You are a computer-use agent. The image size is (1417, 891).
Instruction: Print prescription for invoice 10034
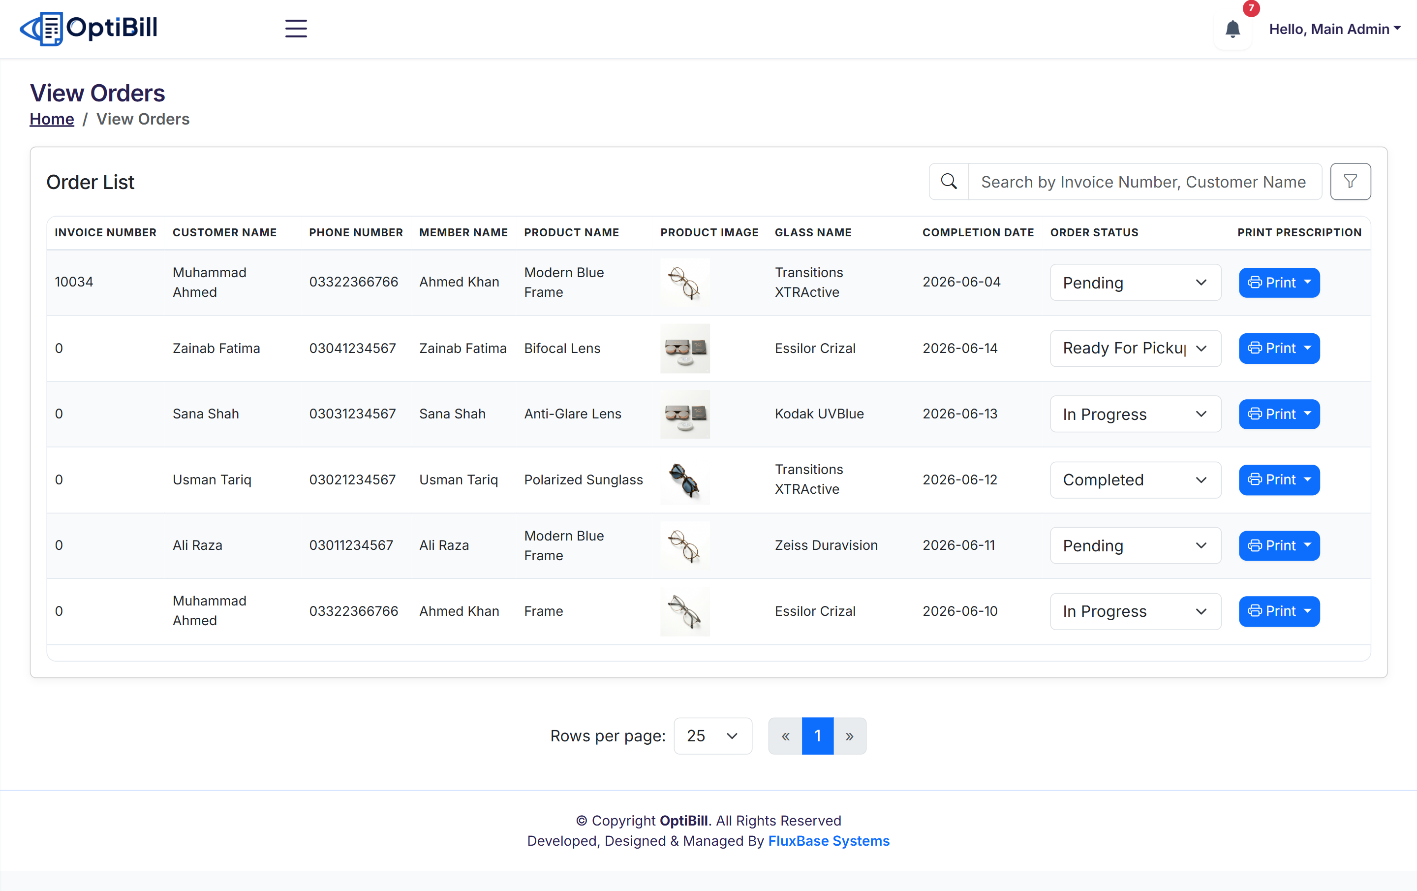1279,283
